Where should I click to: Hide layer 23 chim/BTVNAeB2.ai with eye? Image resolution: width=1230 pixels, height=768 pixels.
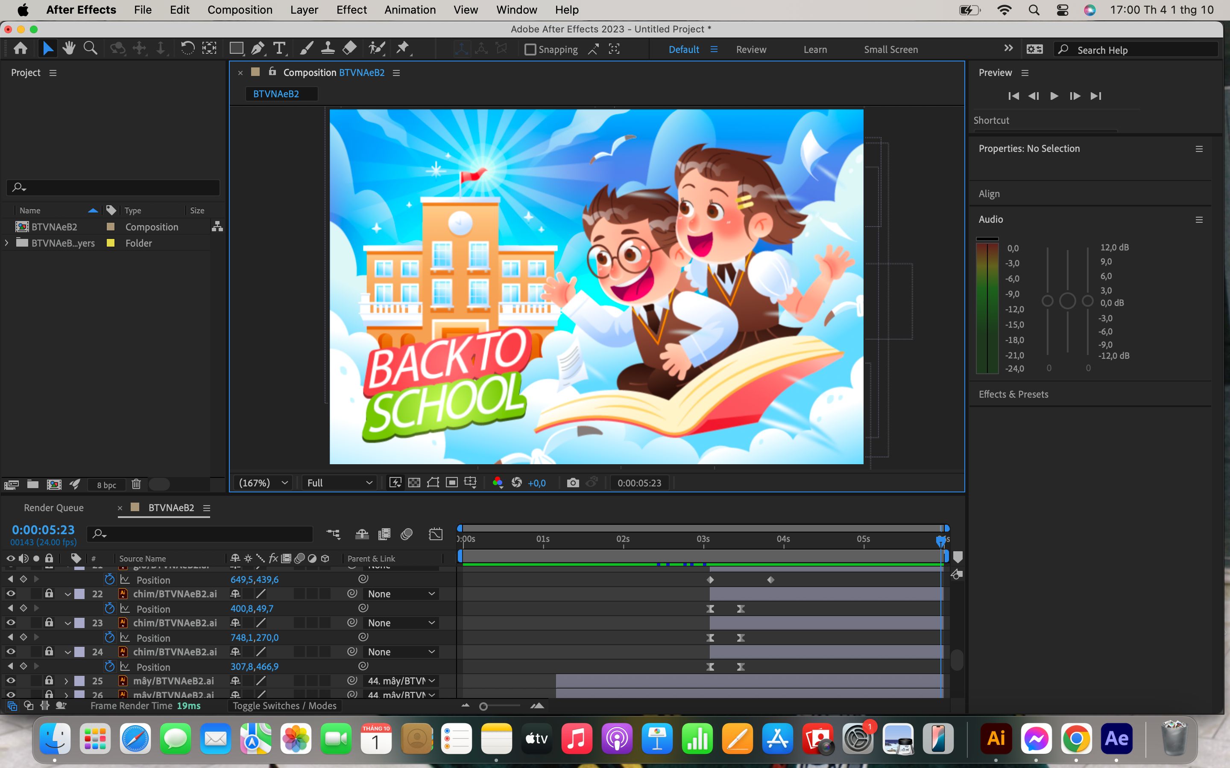pyautogui.click(x=10, y=622)
